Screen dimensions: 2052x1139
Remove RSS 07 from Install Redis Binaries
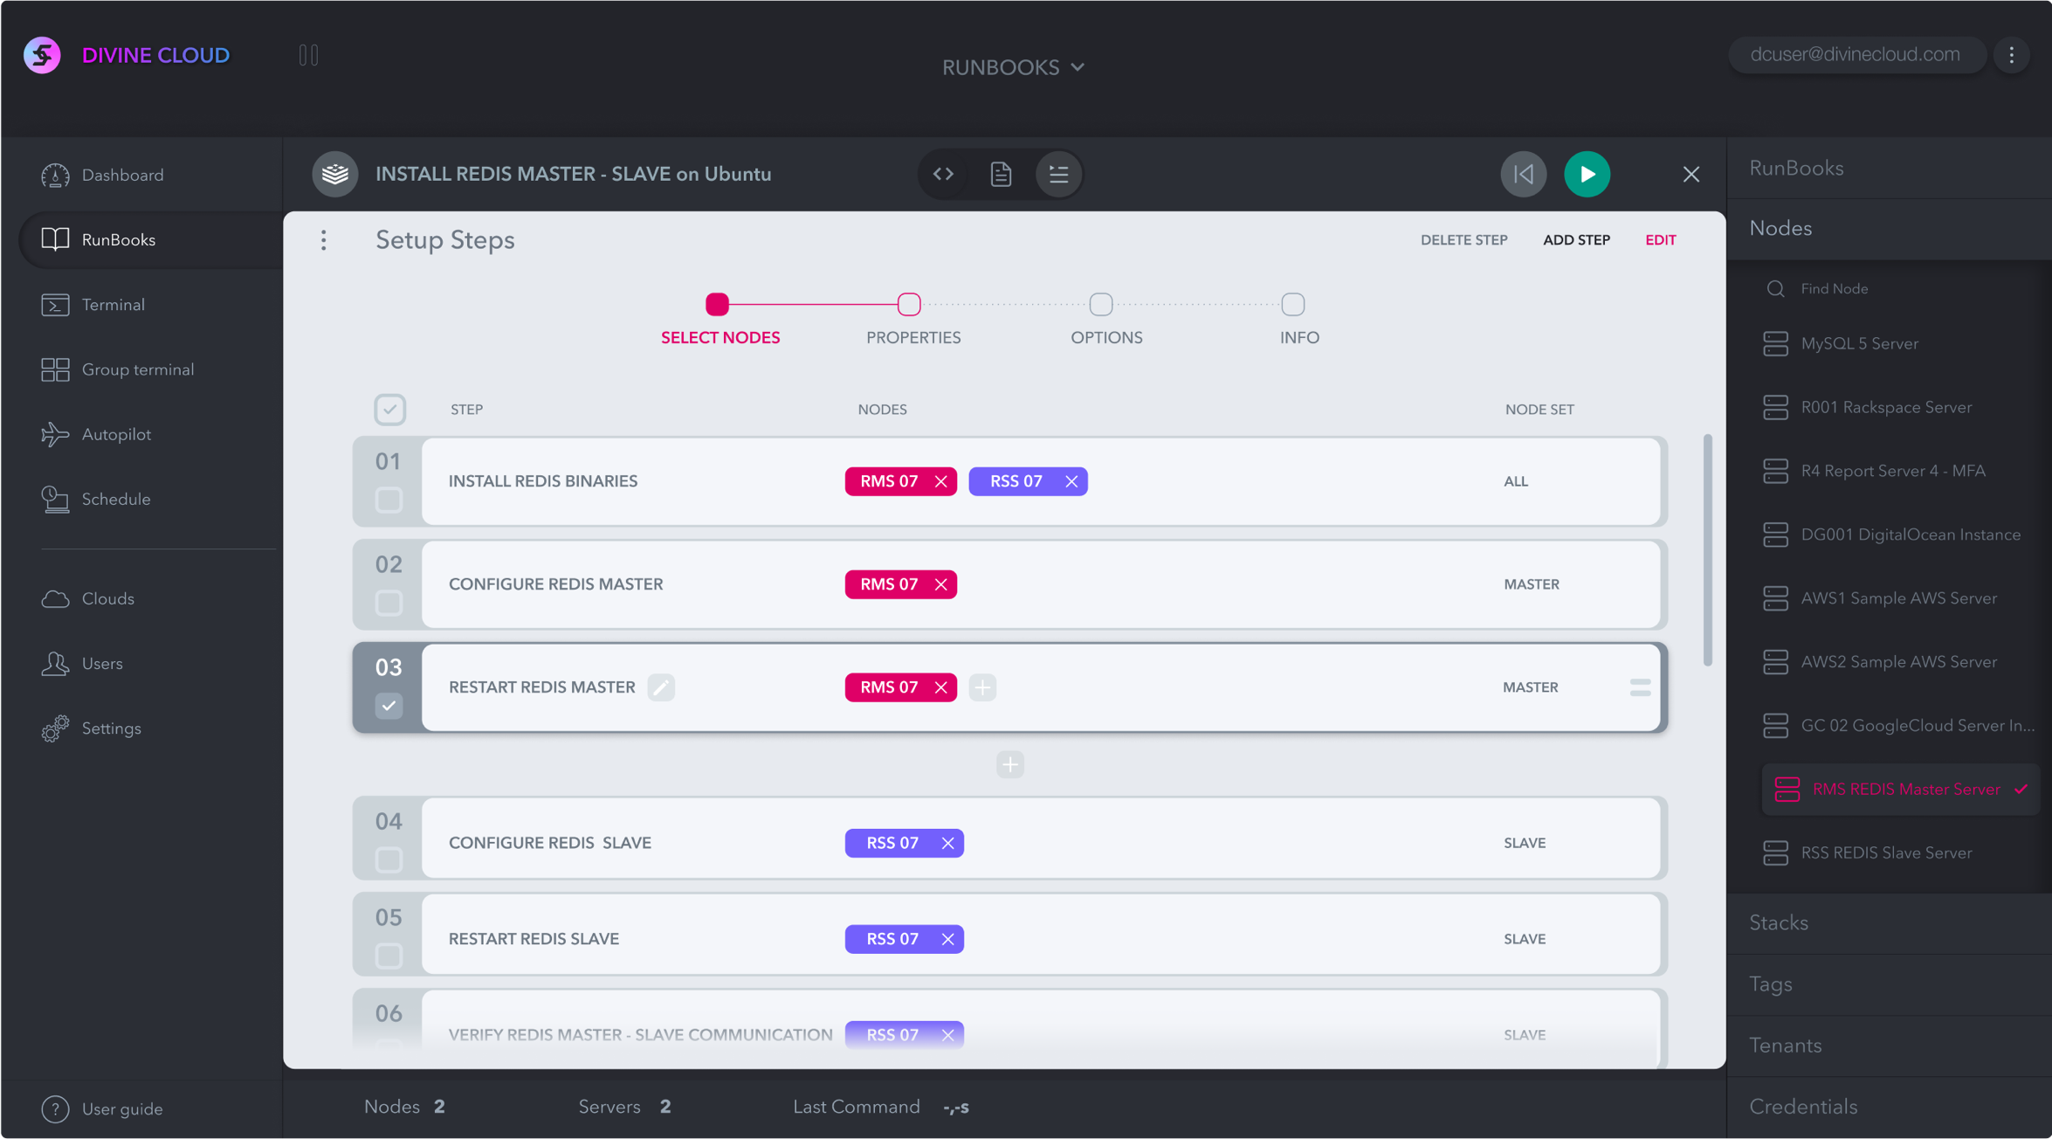[x=1071, y=481]
